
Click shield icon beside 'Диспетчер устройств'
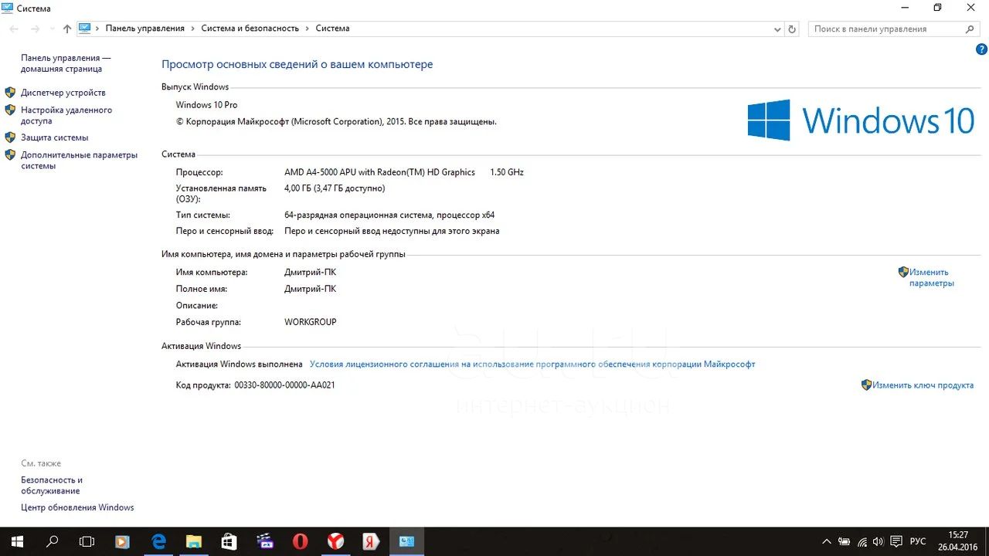pos(10,92)
